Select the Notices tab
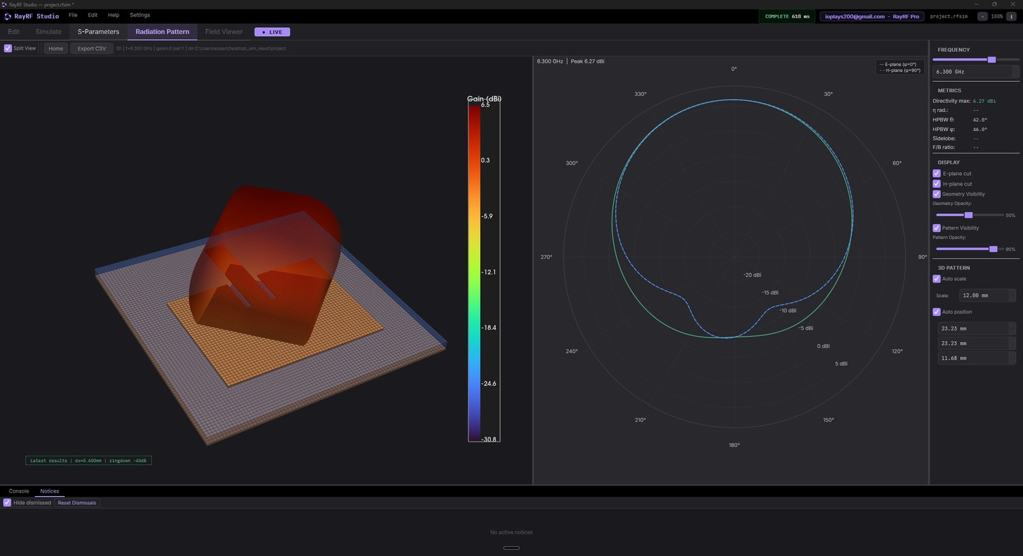 [x=50, y=491]
